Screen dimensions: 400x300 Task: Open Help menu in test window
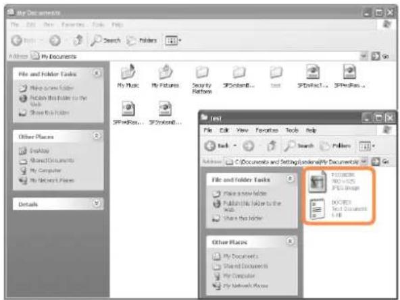tap(311, 130)
